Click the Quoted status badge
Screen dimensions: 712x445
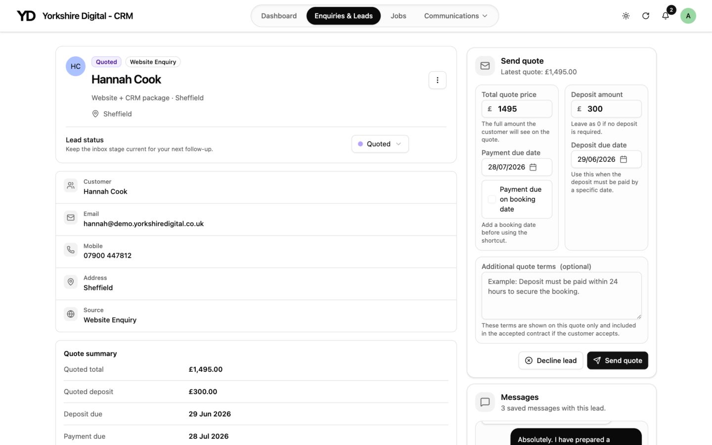point(106,62)
